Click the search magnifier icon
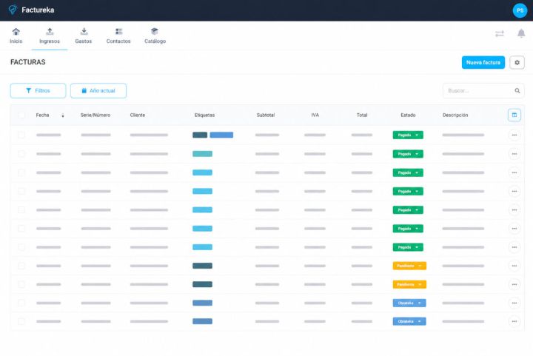Viewport: 533px width, 356px height. pyautogui.click(x=517, y=91)
